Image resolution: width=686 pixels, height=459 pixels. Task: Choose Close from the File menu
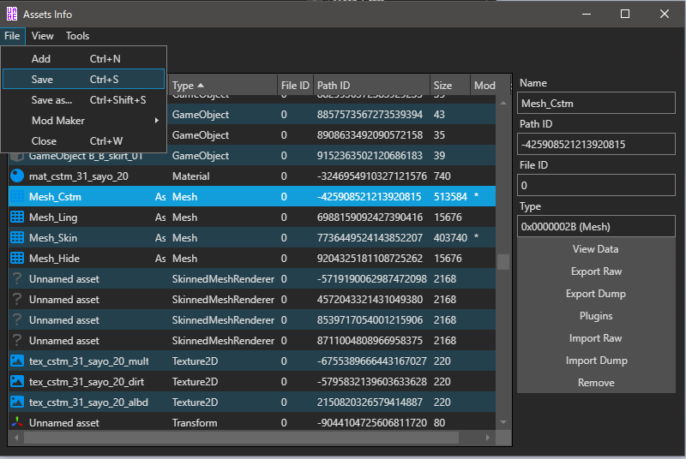(83, 141)
